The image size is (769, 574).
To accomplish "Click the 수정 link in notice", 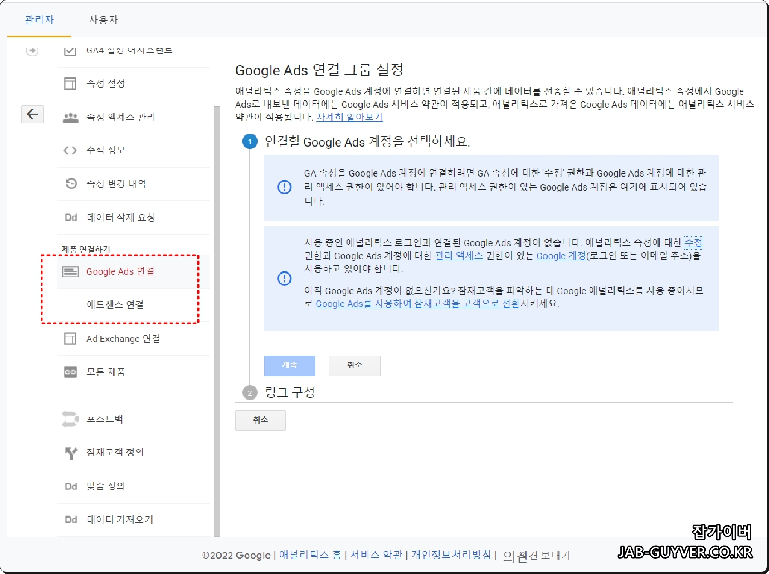I will point(693,243).
